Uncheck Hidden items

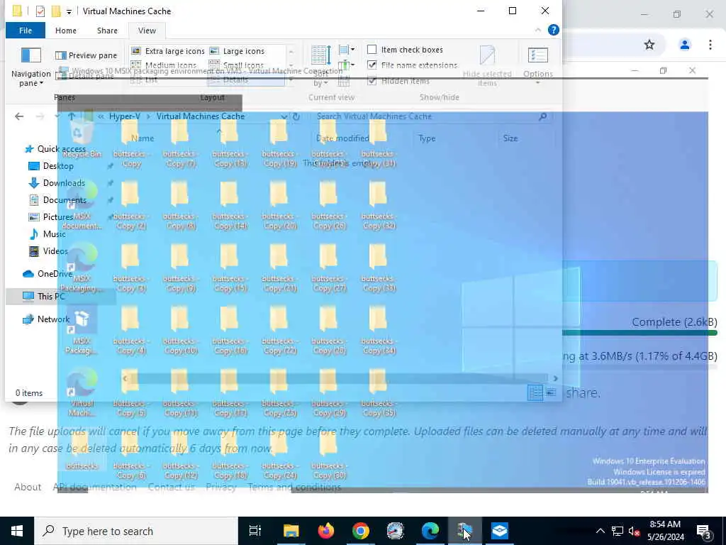[372, 81]
